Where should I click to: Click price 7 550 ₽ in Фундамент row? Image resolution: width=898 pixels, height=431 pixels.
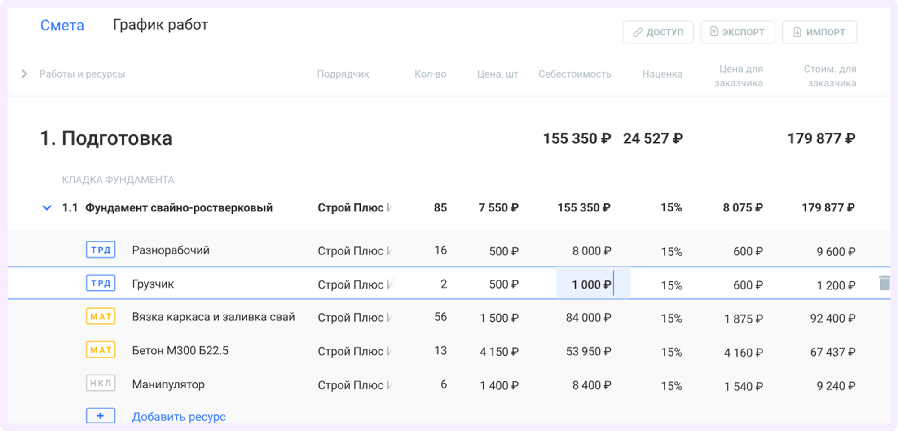point(498,208)
